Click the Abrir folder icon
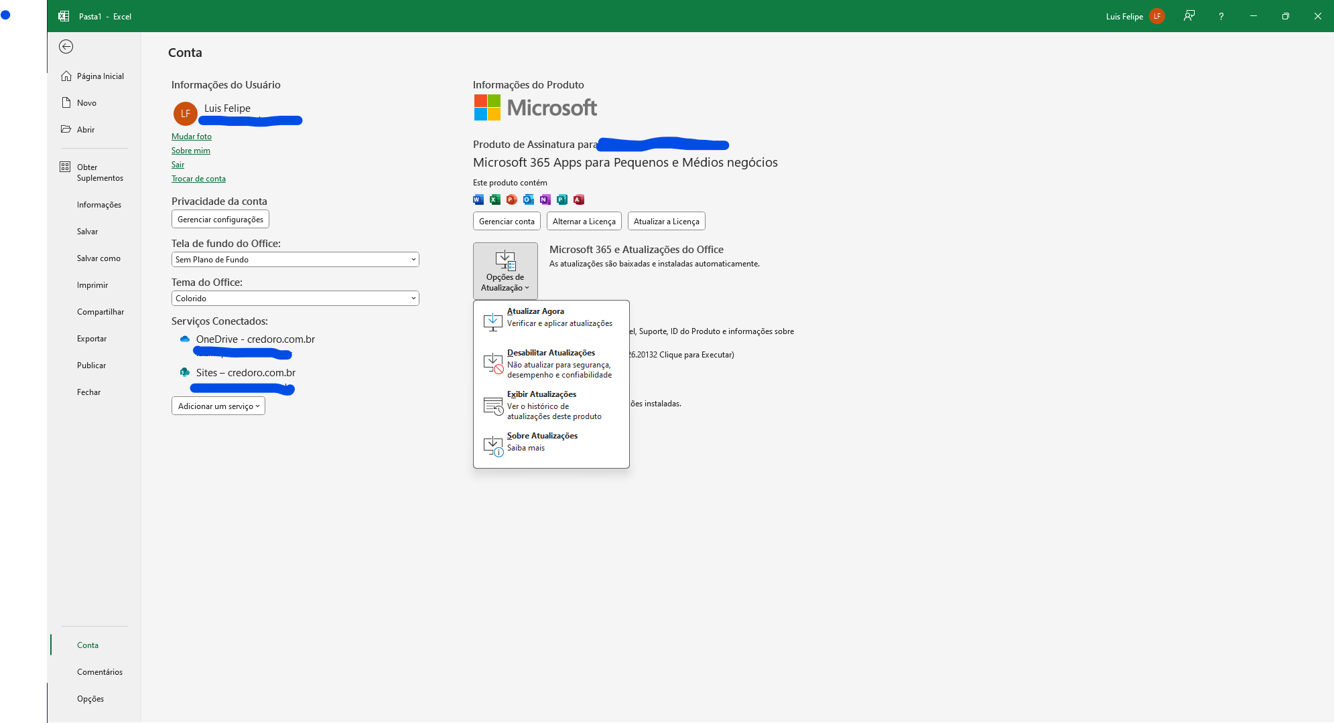The height and width of the screenshot is (723, 1334). tap(66, 129)
